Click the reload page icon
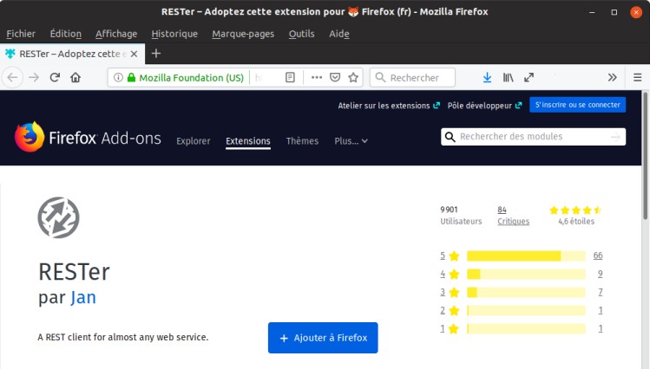The height and width of the screenshot is (369, 650). tap(55, 77)
